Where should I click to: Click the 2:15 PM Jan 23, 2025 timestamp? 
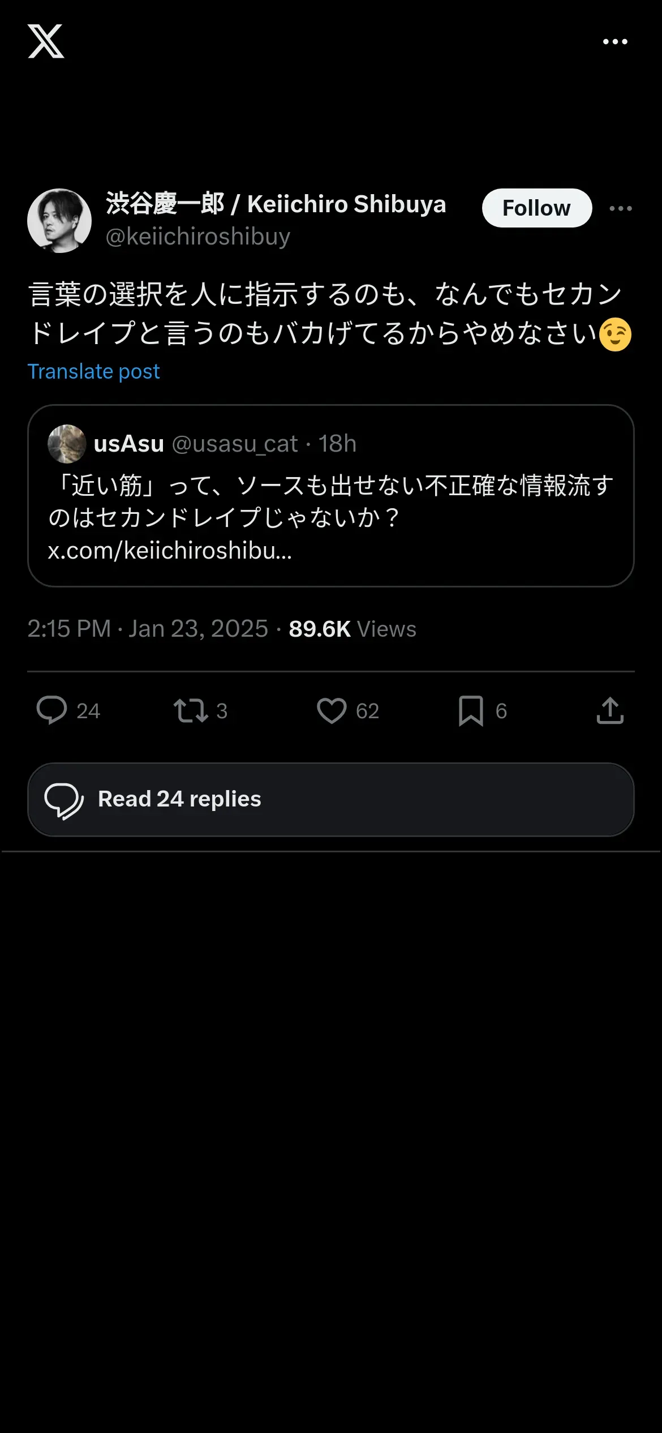(148, 629)
